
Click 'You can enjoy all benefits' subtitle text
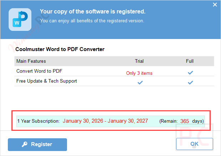[x=92, y=21]
